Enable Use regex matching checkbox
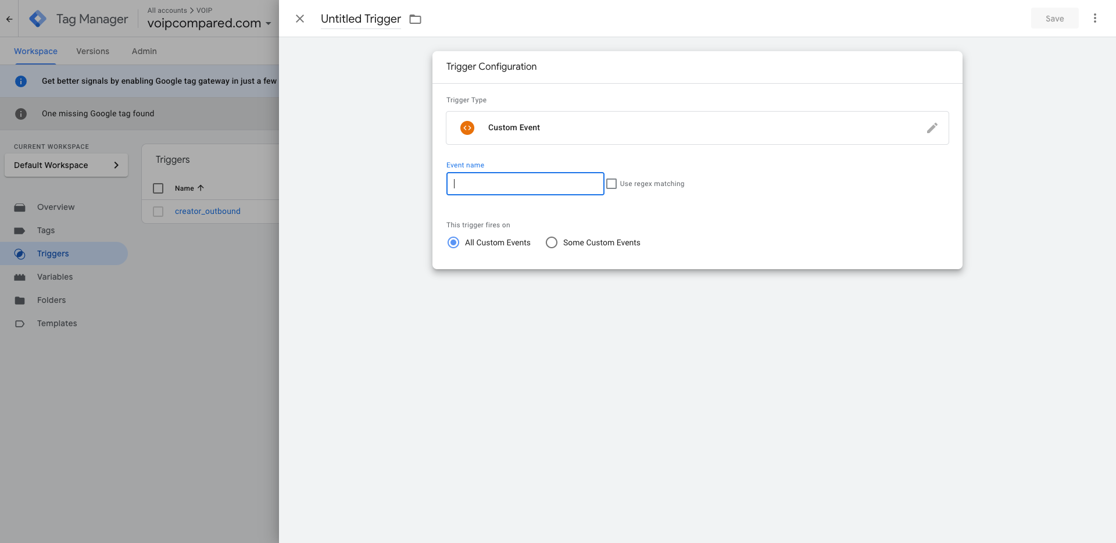 tap(611, 184)
